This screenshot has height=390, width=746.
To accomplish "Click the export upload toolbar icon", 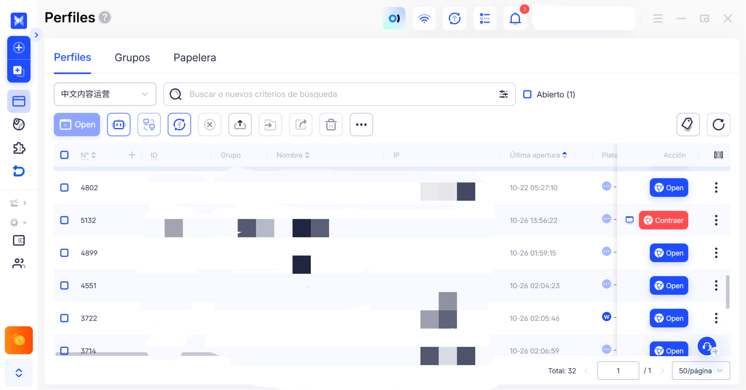I will tap(240, 124).
